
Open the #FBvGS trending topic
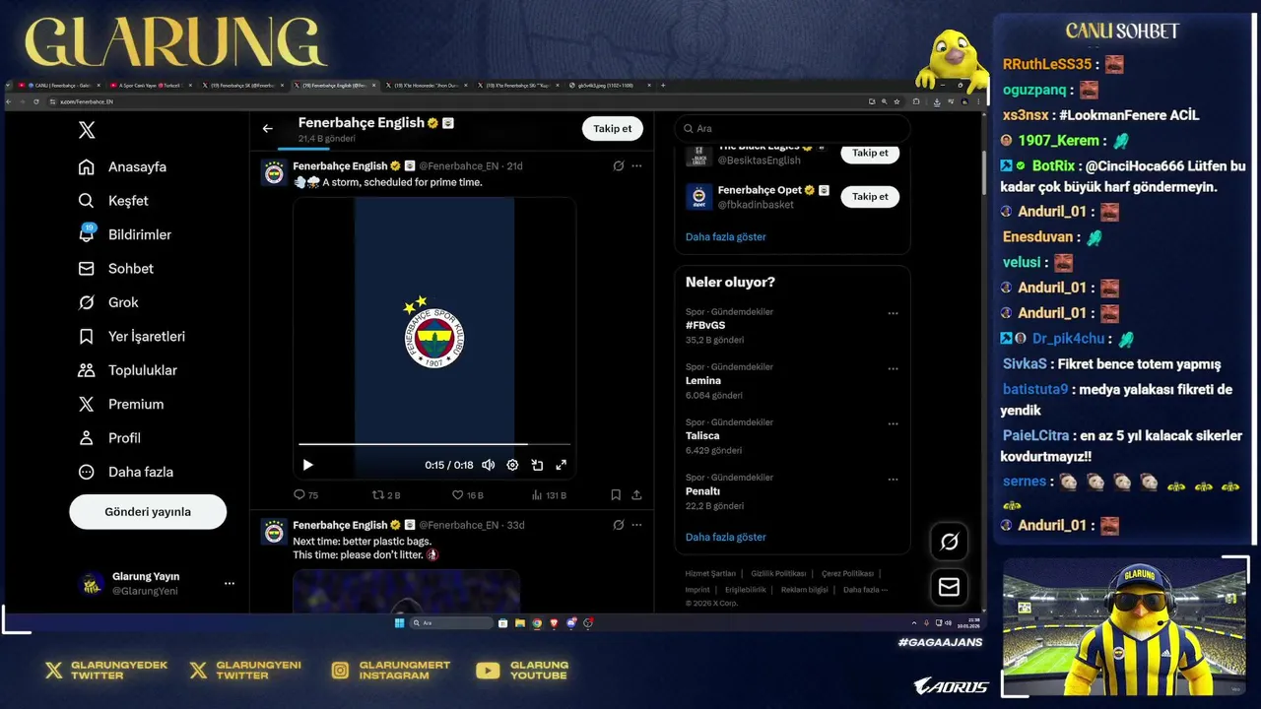[x=705, y=325]
